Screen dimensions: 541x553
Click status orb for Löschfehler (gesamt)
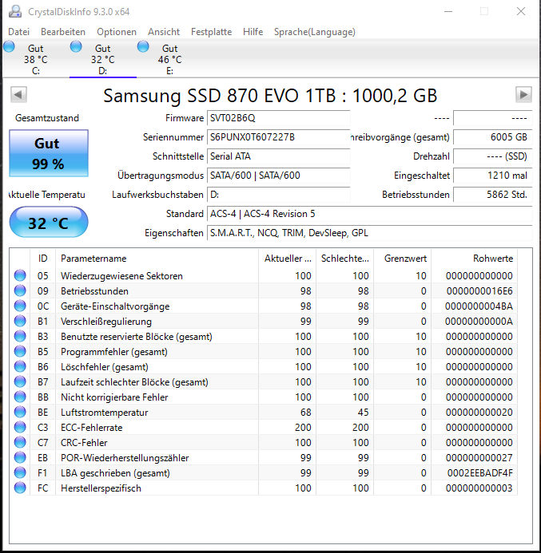point(20,366)
